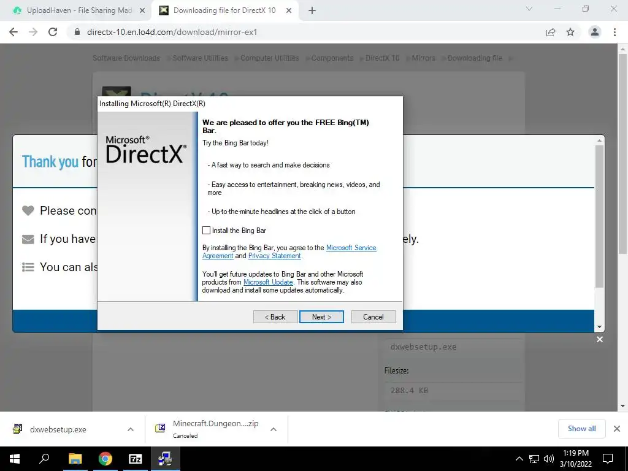Open Windows taskbar search
The image size is (628, 471).
tap(44, 459)
